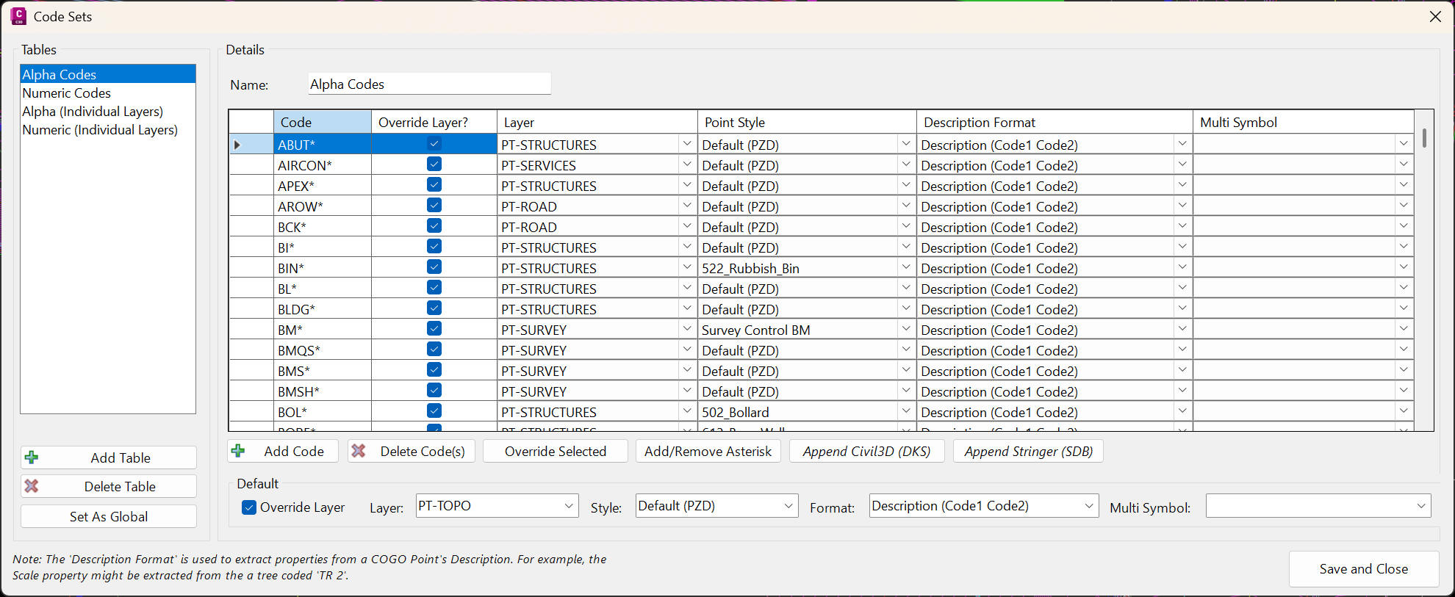Click the row selector arrow beside ABUT*
Screen dimensions: 1455x597
pyautogui.click(x=237, y=145)
